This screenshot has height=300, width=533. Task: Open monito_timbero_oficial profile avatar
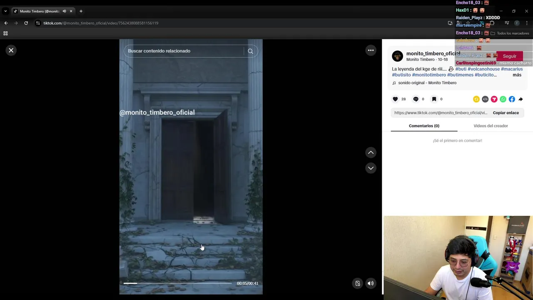tap(398, 56)
